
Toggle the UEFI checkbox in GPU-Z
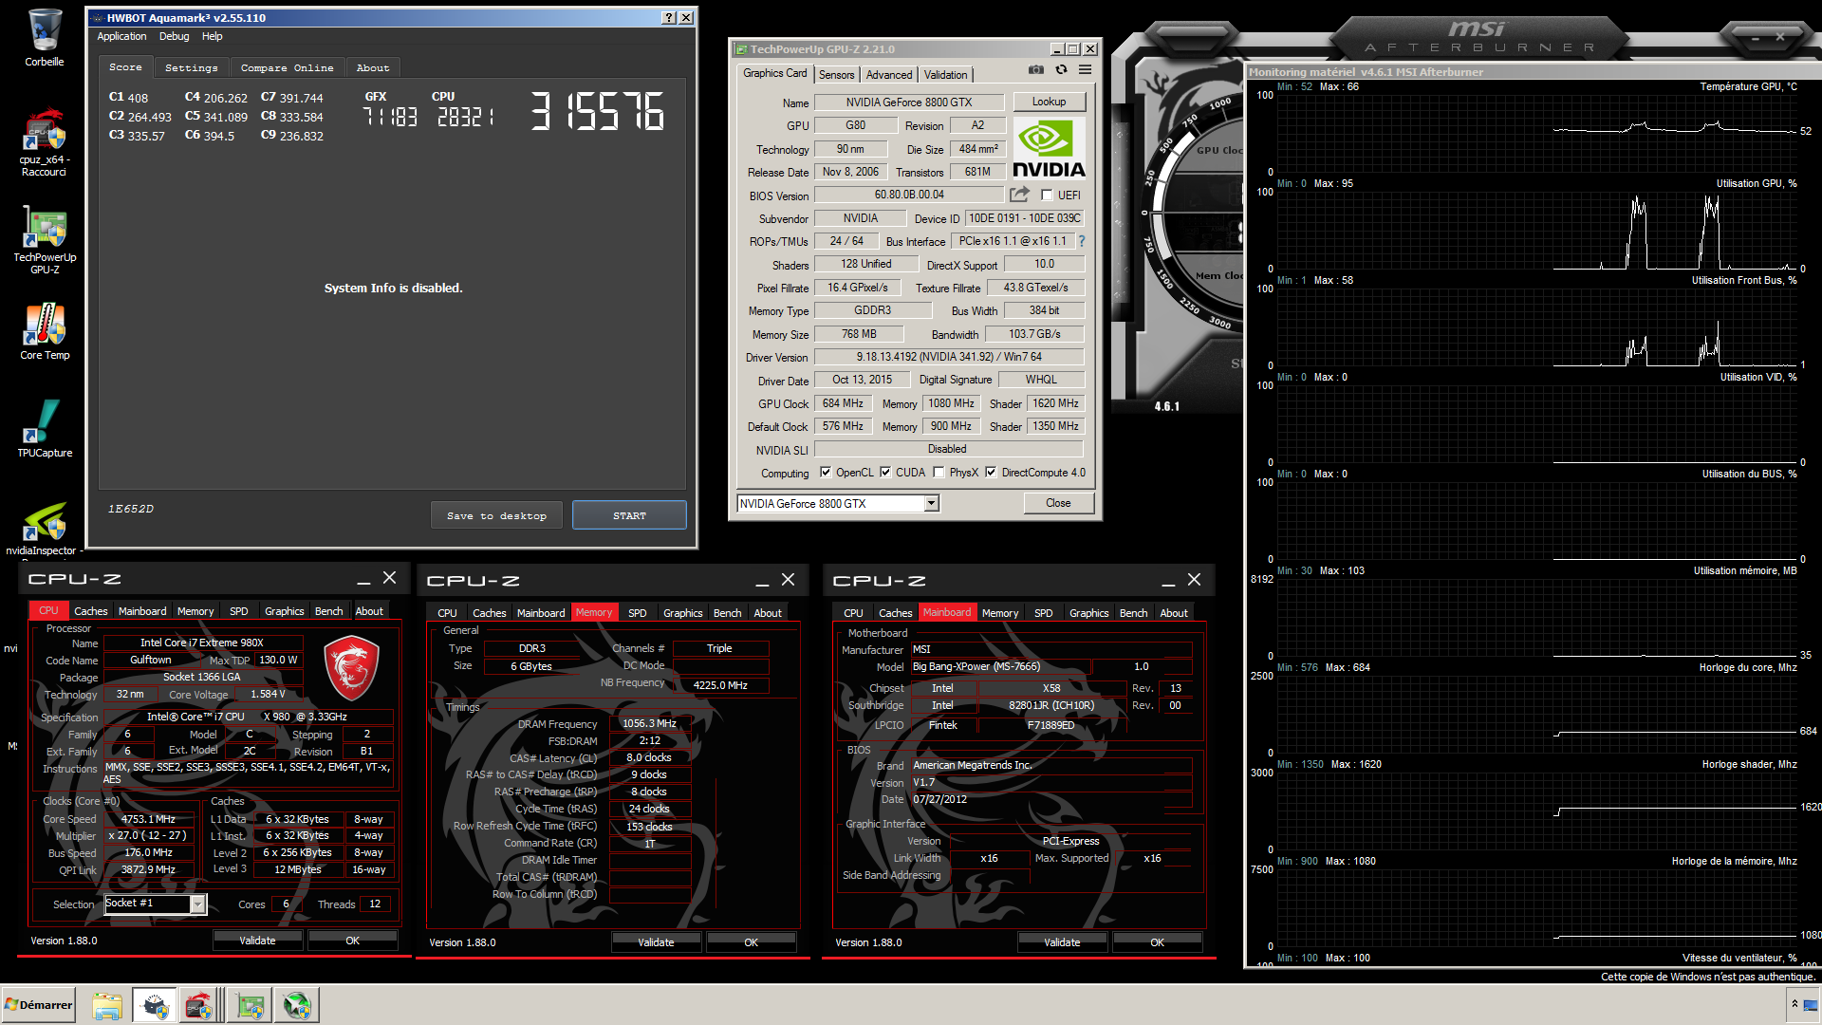(x=1047, y=196)
